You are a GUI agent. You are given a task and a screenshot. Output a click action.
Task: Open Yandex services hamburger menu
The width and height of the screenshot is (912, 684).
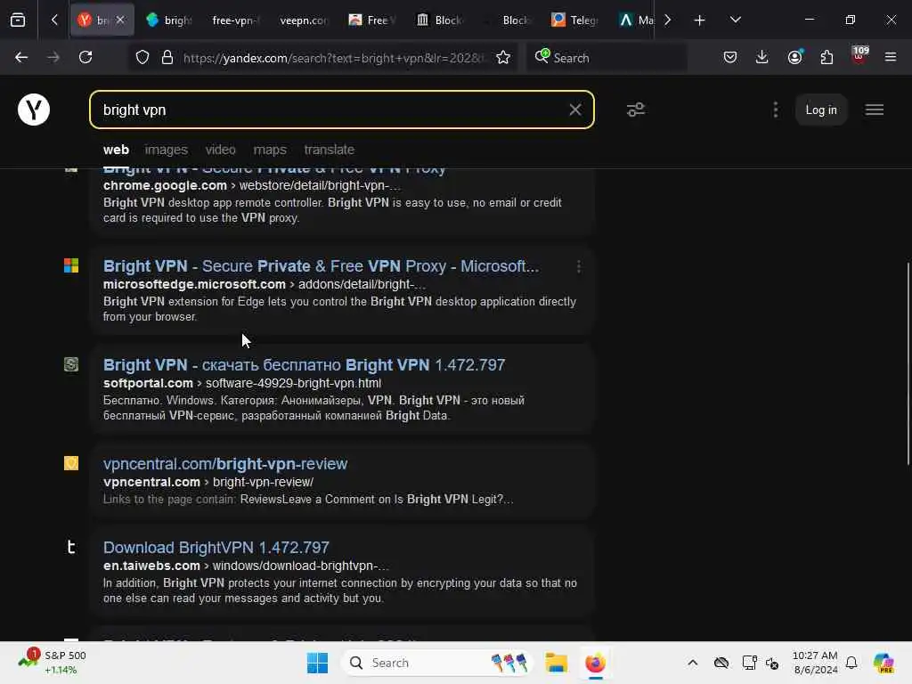pos(875,110)
